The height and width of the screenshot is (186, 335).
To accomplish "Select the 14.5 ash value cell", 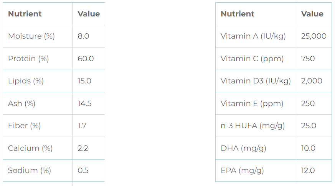I will click(84, 103).
